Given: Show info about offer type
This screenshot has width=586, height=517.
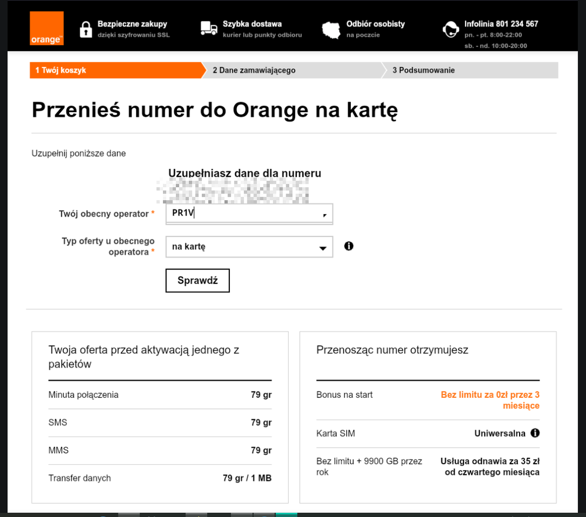Looking at the screenshot, I should pyautogui.click(x=349, y=246).
